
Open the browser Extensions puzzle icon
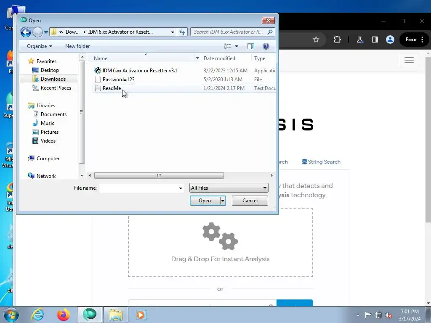click(337, 40)
